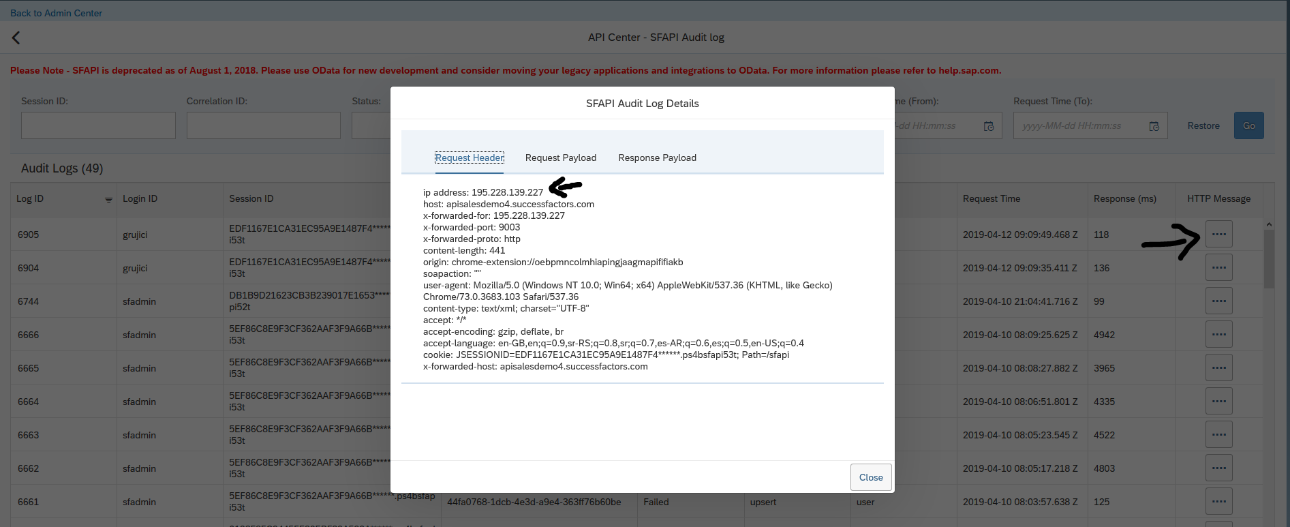This screenshot has height=527, width=1290.
Task: Click the host line in the dialog
Action: point(508,204)
